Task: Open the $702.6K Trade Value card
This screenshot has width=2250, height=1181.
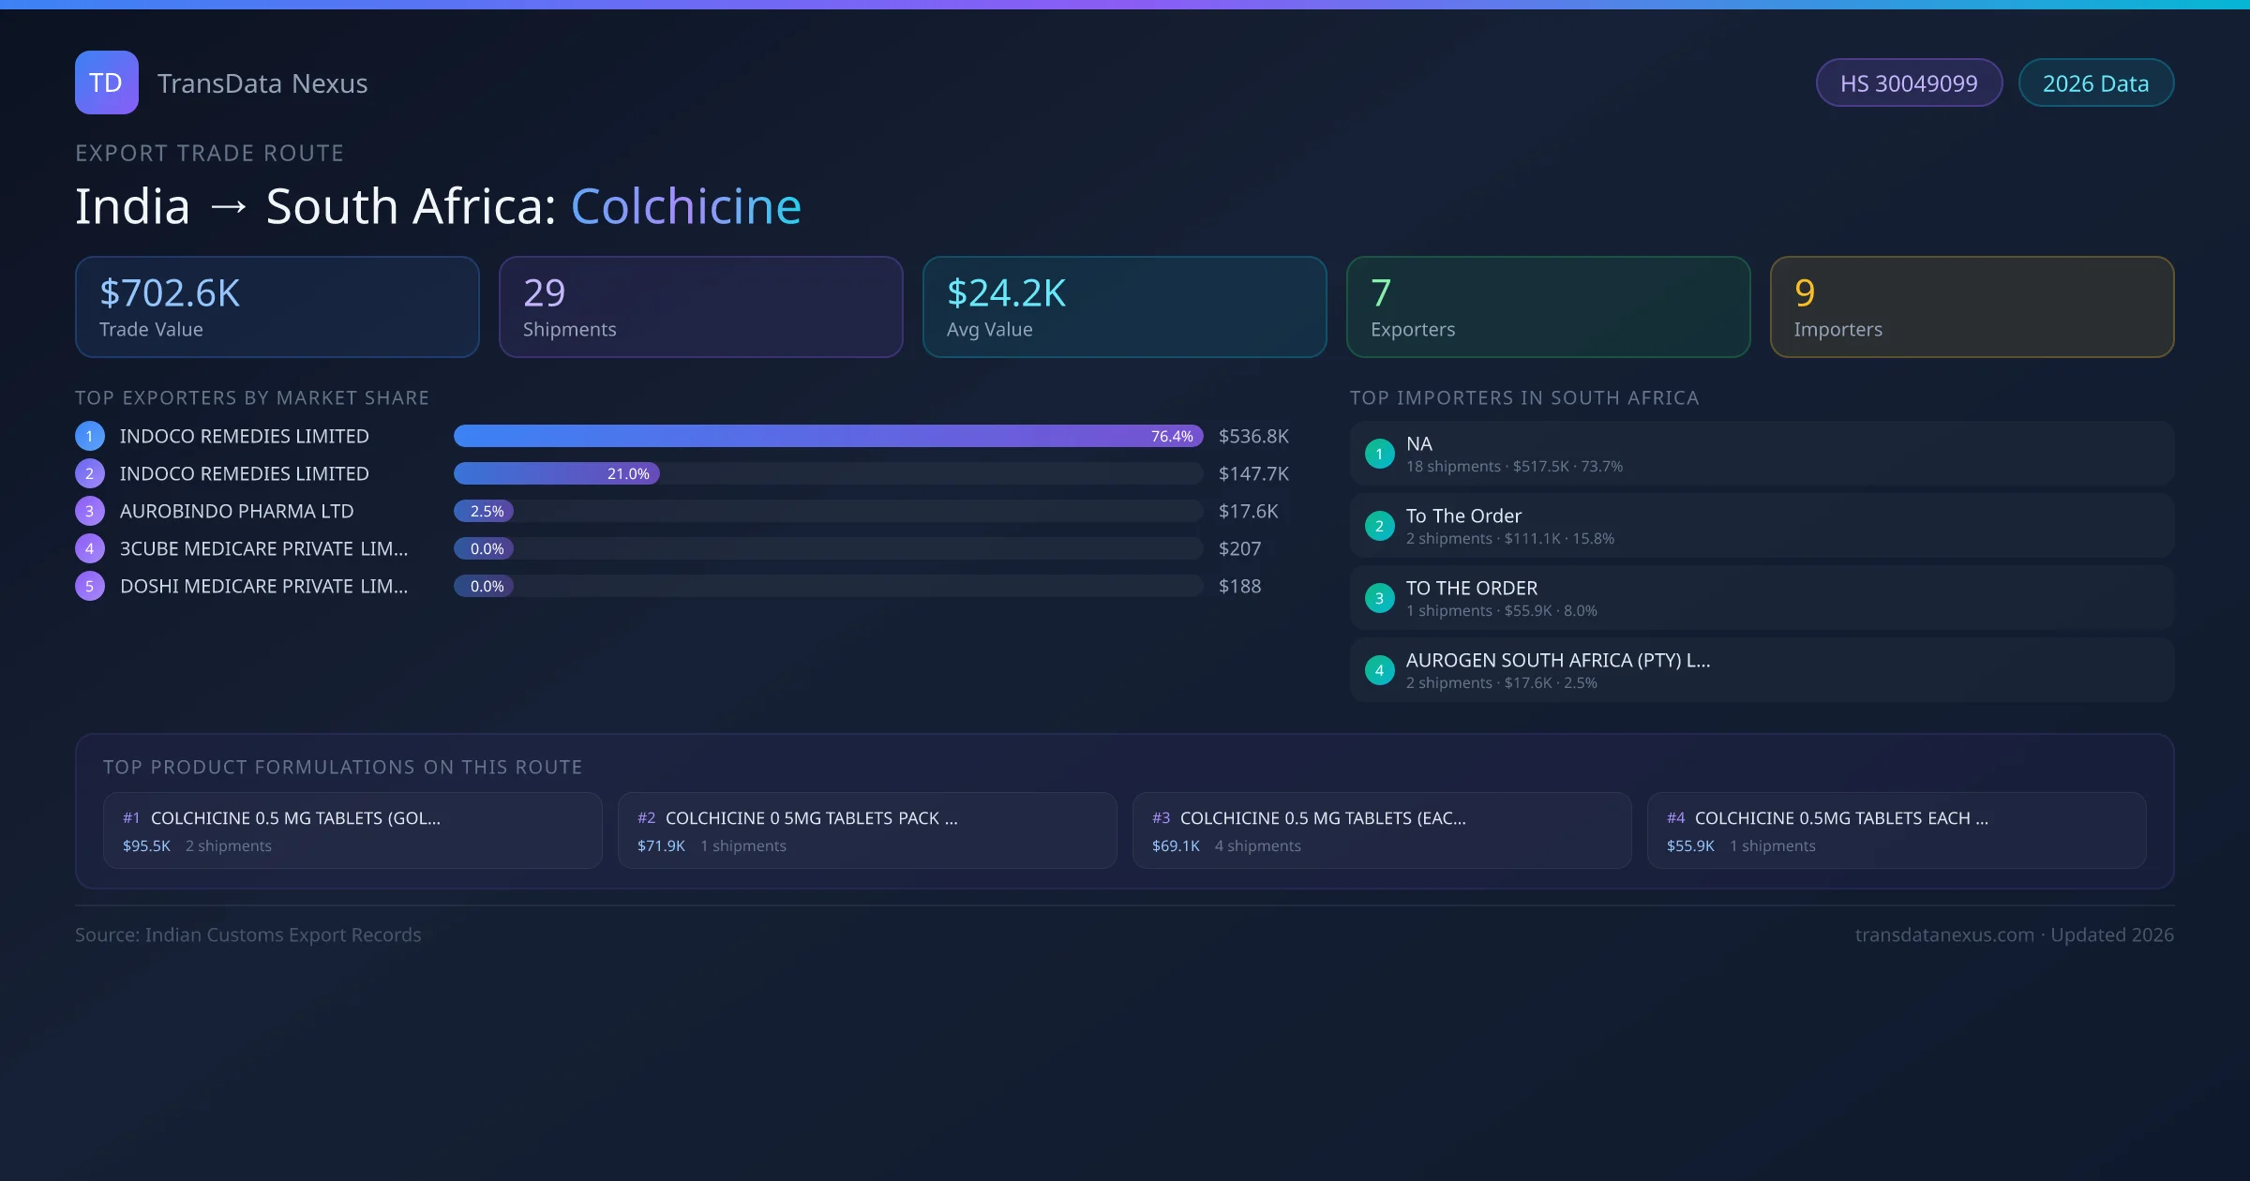Action: [277, 306]
